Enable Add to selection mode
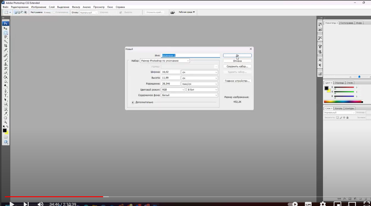The height and width of the screenshot is (206, 371). click(19, 12)
